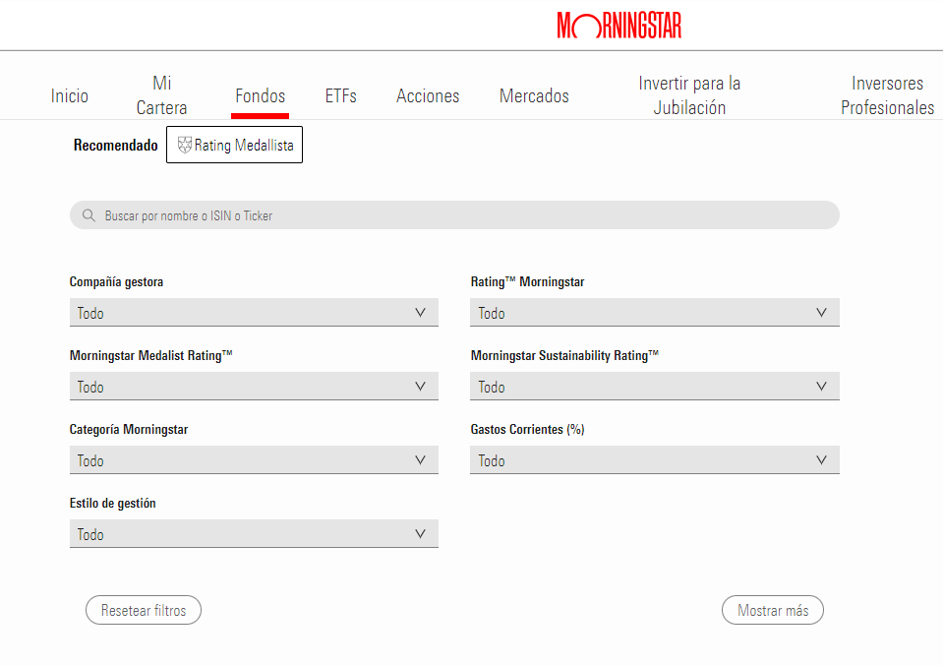Focus the name, ISIN or Ticker search field
This screenshot has height=665, width=943.
tap(462, 215)
